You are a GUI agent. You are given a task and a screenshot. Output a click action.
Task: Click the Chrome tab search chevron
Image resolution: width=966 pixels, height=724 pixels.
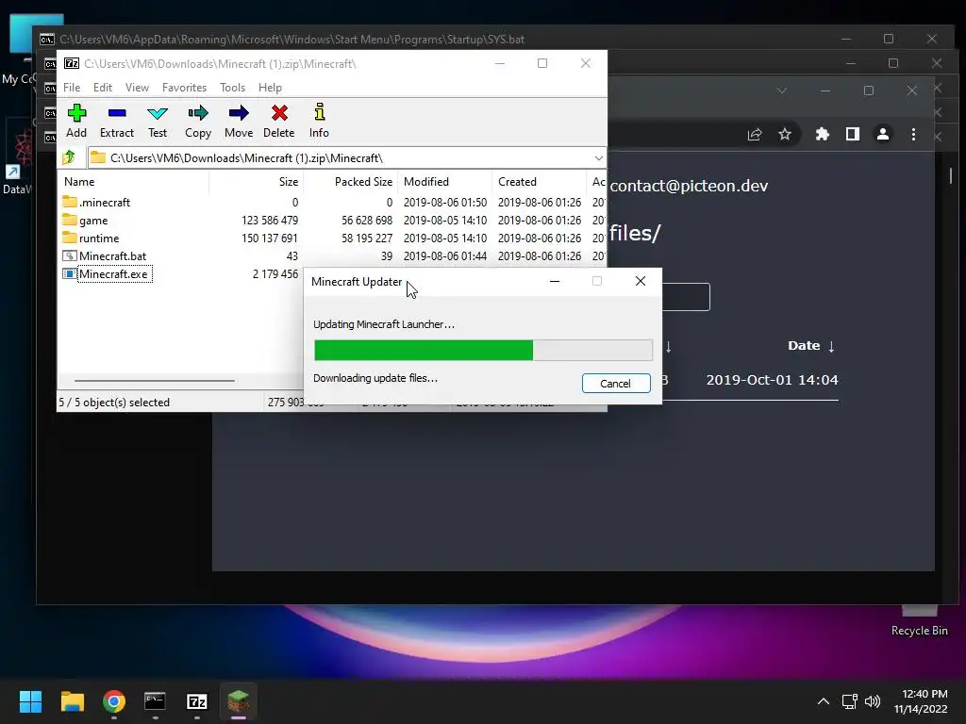(x=781, y=90)
